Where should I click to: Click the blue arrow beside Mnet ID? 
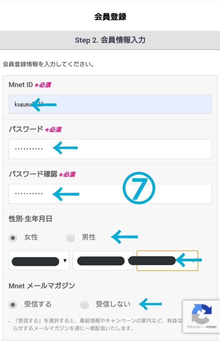tap(44, 105)
